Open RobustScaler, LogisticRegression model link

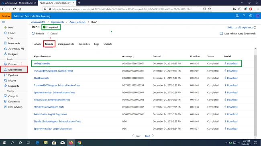pyautogui.click(x=50, y=114)
